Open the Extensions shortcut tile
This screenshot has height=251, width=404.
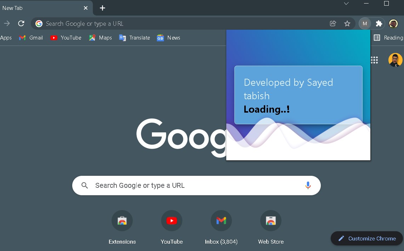coord(122,221)
